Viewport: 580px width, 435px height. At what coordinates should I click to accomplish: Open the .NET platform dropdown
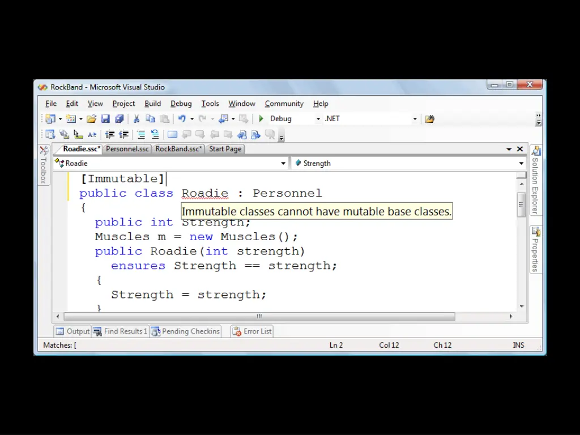[x=415, y=119]
